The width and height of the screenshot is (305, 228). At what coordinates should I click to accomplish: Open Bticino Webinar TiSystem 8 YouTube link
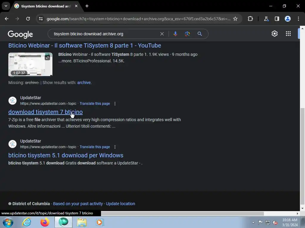85,45
